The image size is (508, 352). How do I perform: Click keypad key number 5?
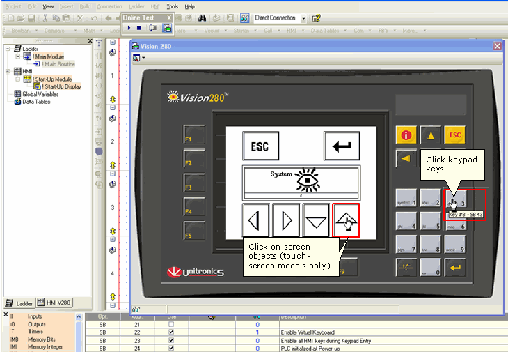[x=431, y=221]
